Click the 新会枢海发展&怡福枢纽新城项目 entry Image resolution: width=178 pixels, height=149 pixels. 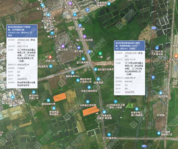(x=26, y=84)
